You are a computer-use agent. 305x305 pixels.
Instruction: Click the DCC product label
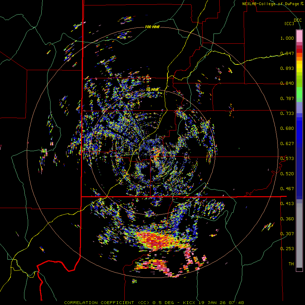(298, 20)
